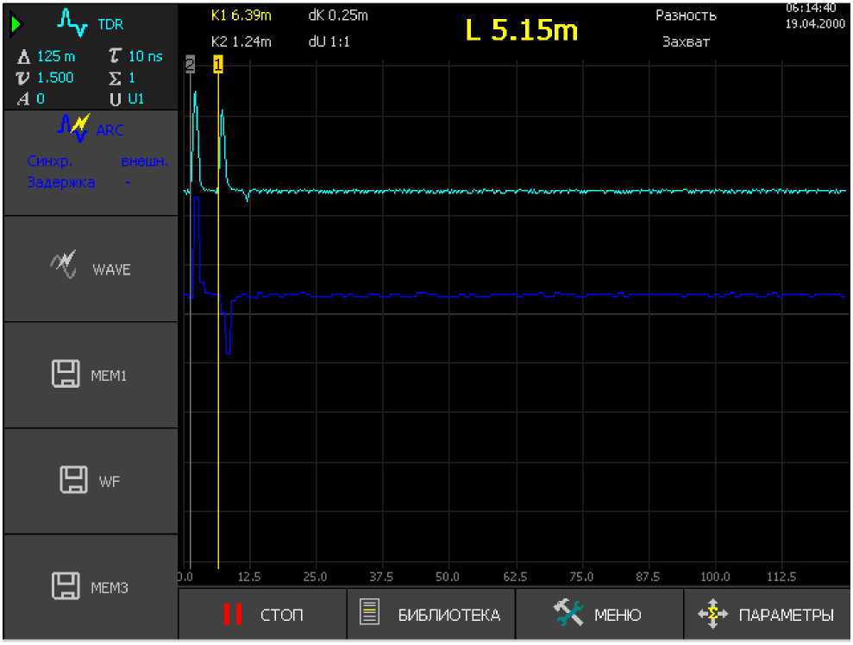Click the WF floppy disk icon
Screen dimensions: 853x645
pos(73,479)
